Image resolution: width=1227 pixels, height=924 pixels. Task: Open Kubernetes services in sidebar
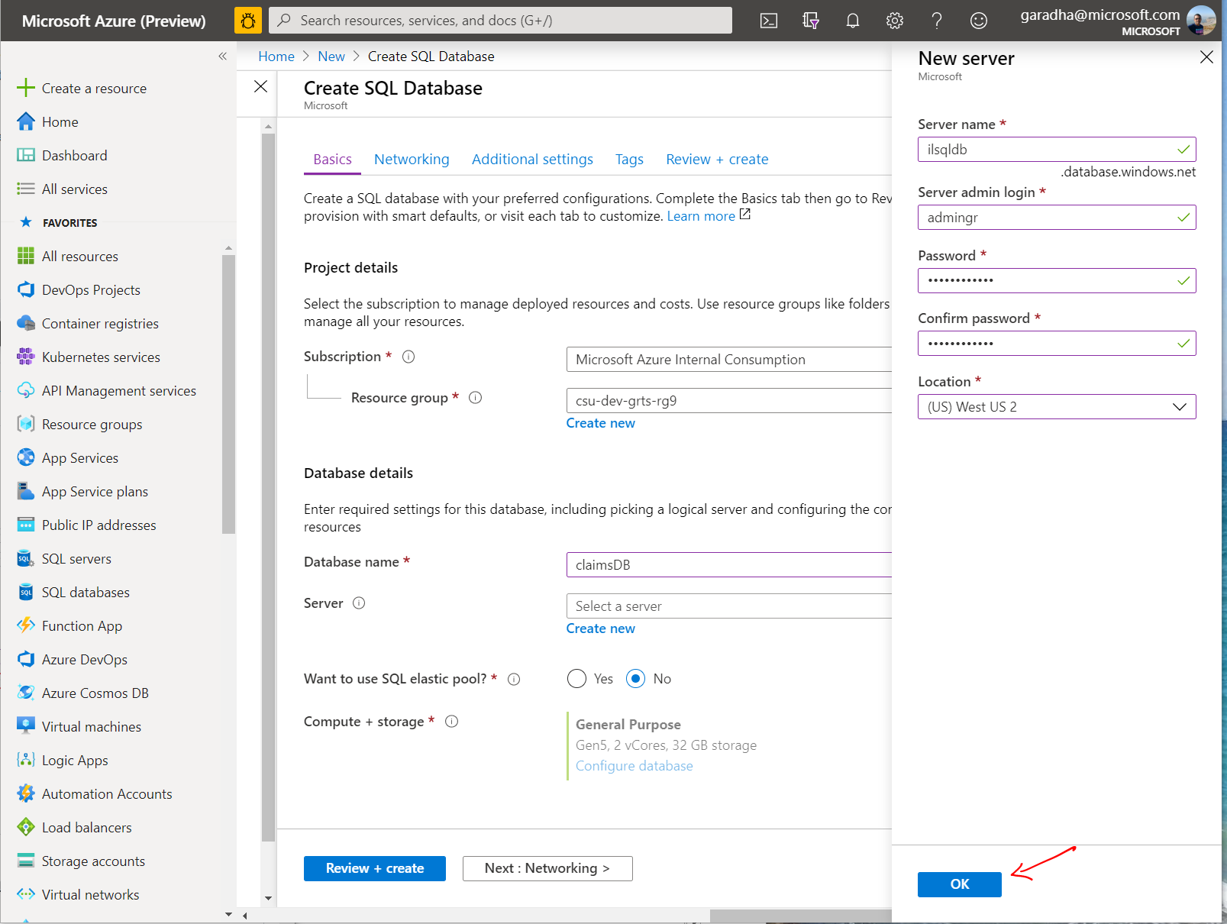101,357
